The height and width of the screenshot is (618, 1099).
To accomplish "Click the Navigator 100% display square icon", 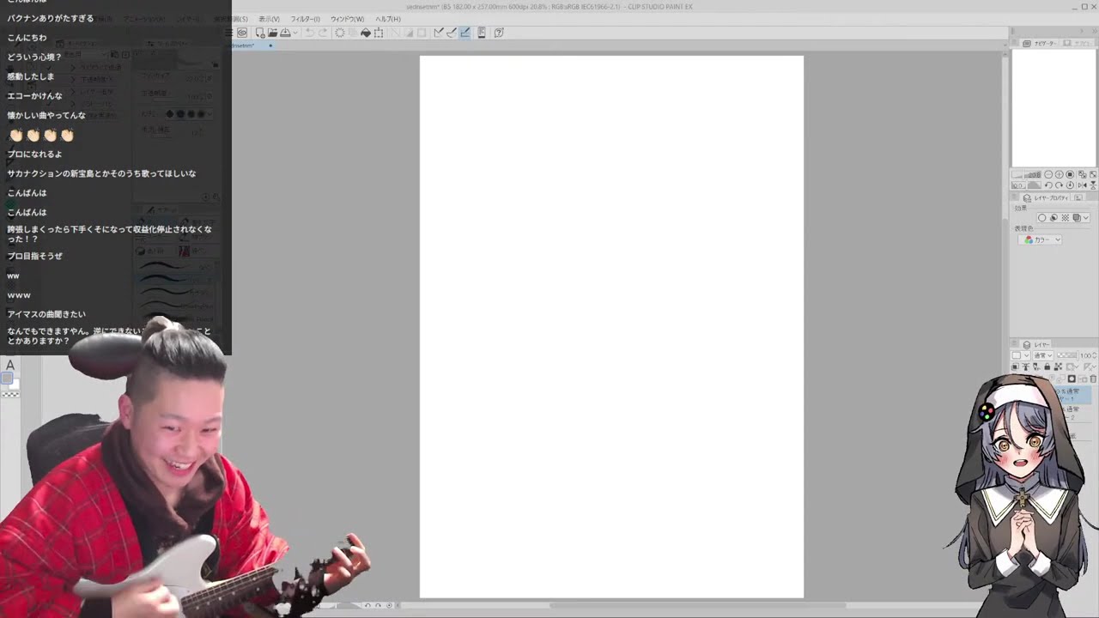I will tap(1070, 174).
